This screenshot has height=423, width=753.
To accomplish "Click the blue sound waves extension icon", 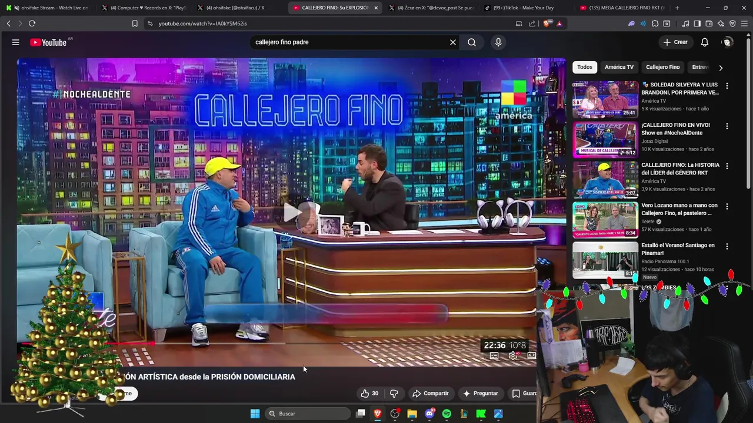I will (643, 23).
